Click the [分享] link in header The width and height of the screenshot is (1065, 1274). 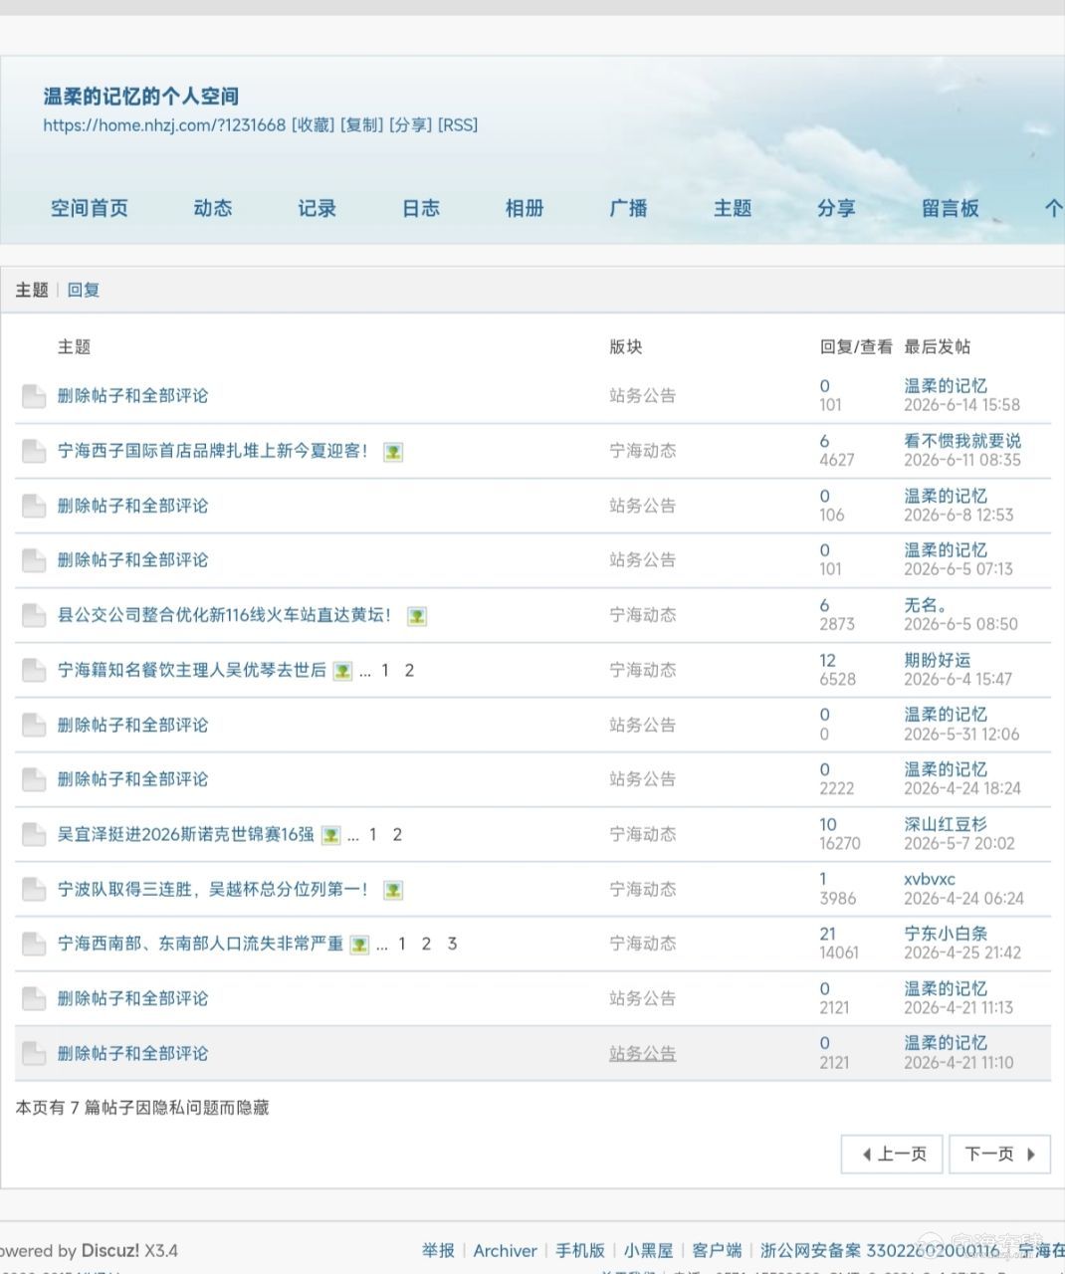click(410, 125)
